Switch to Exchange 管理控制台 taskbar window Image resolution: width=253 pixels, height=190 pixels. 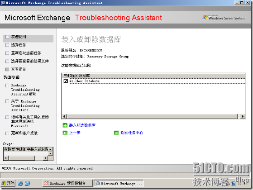[67, 183]
